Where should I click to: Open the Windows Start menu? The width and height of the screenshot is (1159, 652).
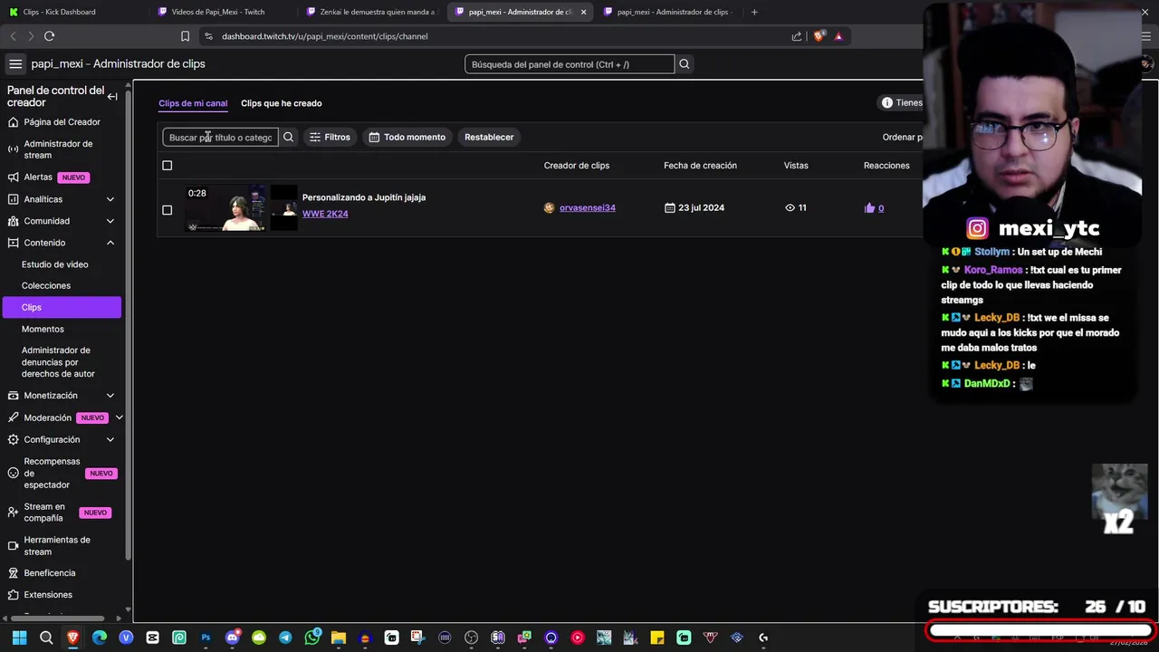(x=19, y=638)
